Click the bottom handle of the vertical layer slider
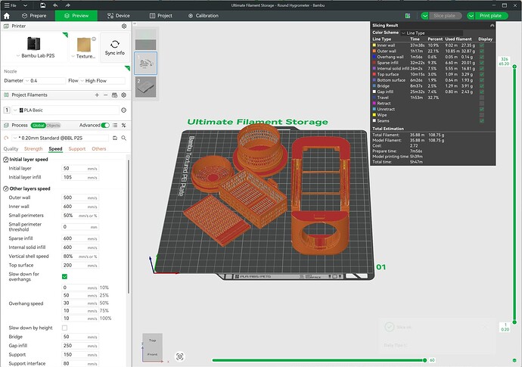 coord(514,322)
